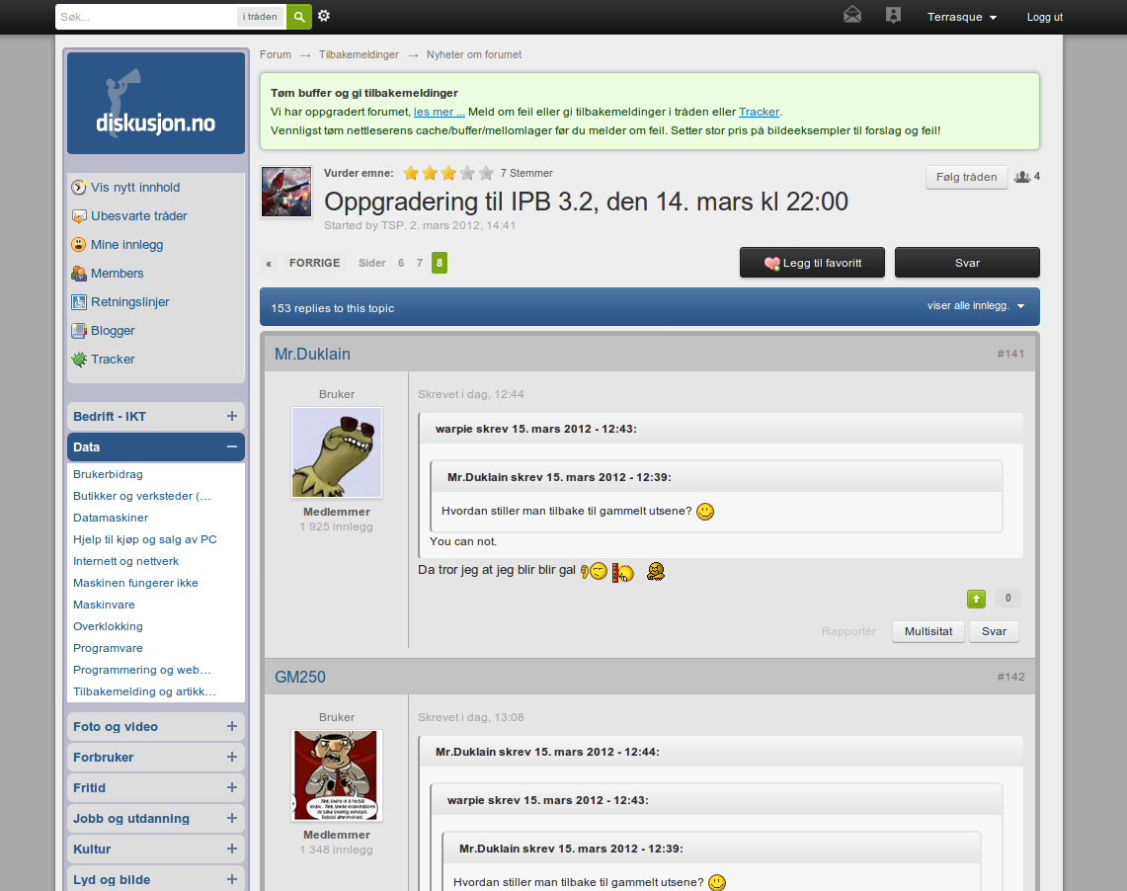Click Legg til favoritt button
This screenshot has width=1127, height=891.
coord(812,263)
